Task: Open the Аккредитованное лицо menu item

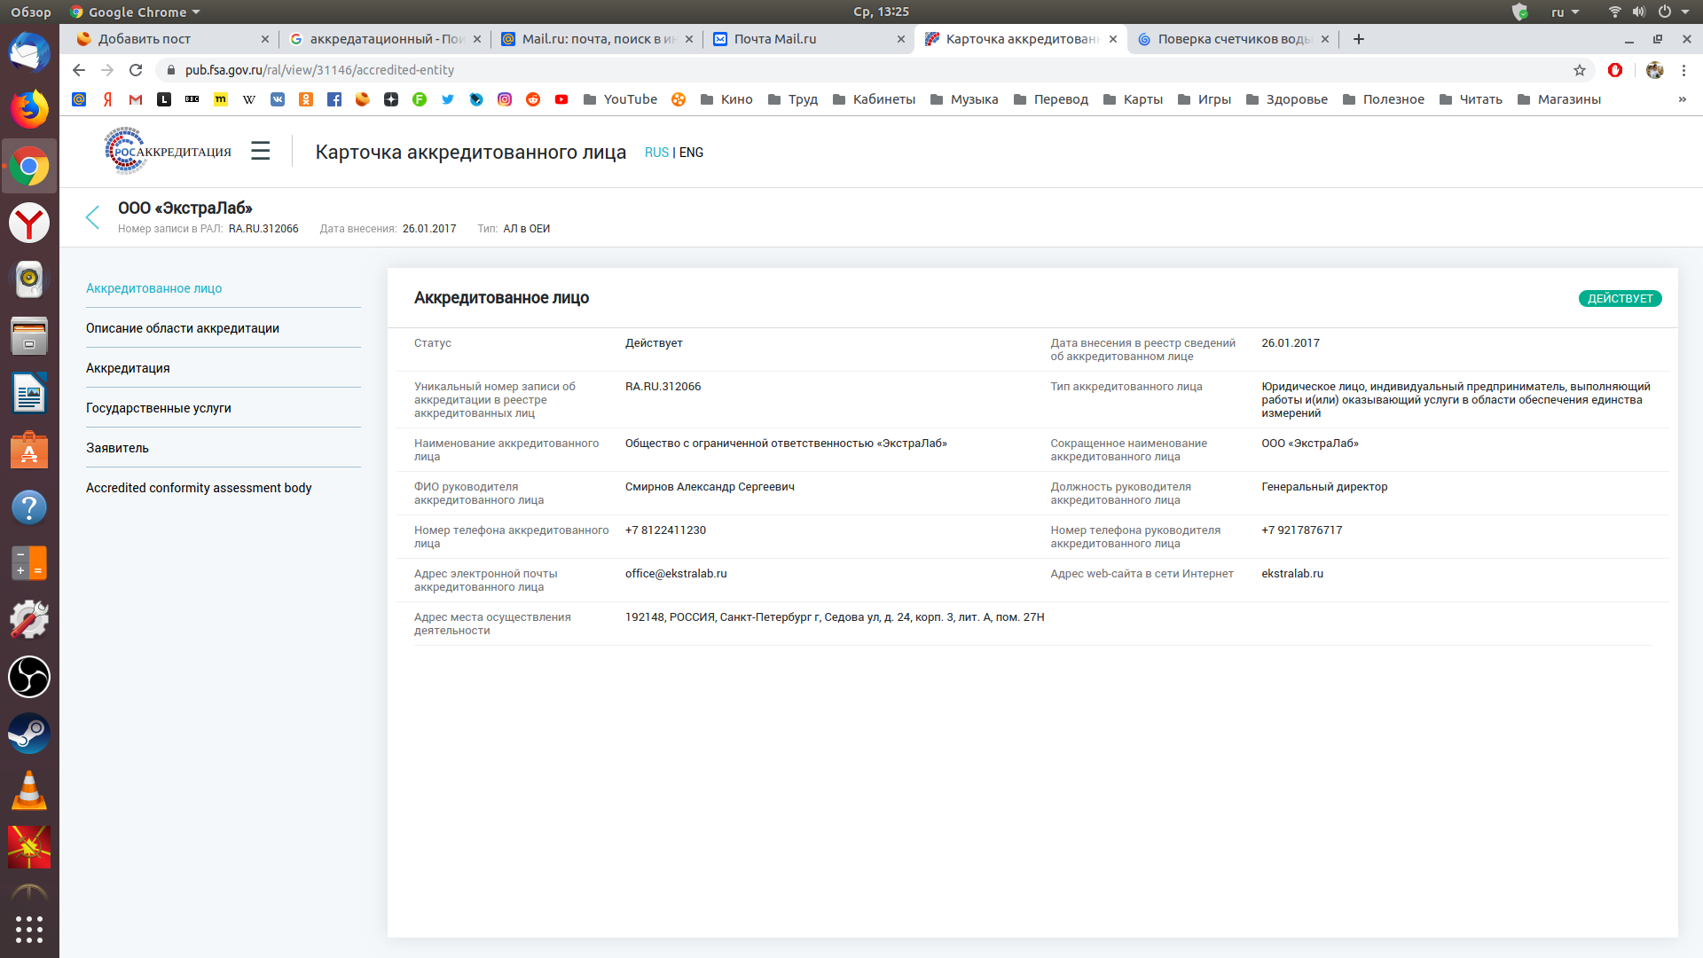Action: coord(153,287)
